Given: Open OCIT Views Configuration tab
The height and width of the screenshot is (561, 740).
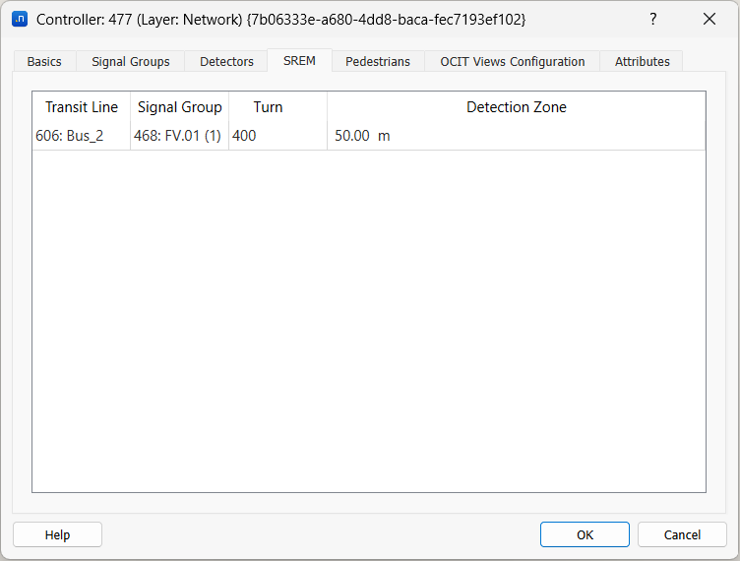Looking at the screenshot, I should pyautogui.click(x=512, y=61).
